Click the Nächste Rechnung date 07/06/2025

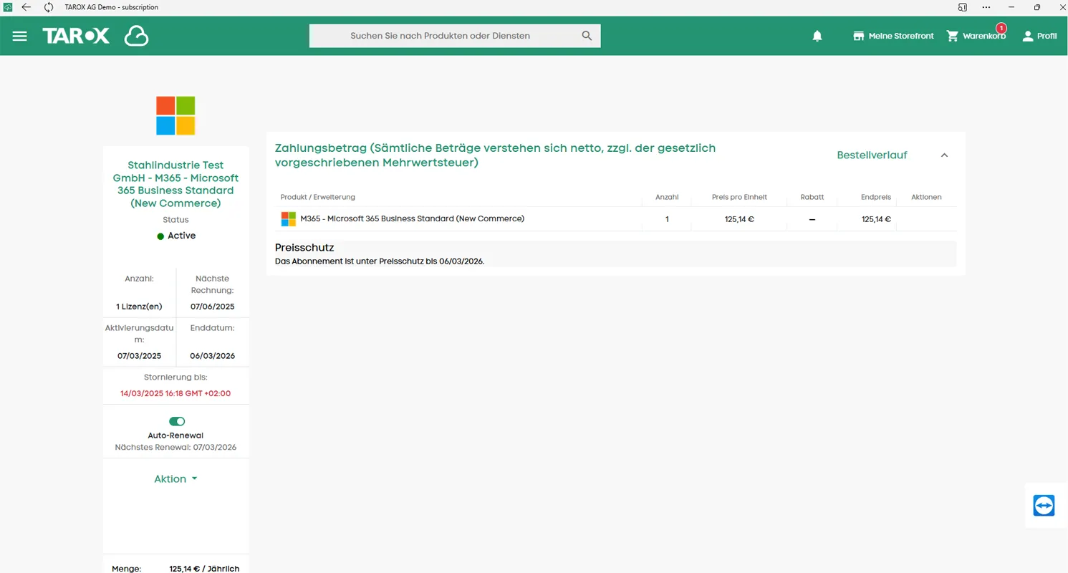point(213,307)
